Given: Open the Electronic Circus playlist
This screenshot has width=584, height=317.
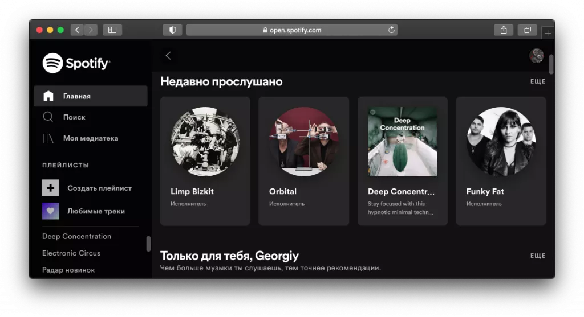Looking at the screenshot, I should (71, 253).
